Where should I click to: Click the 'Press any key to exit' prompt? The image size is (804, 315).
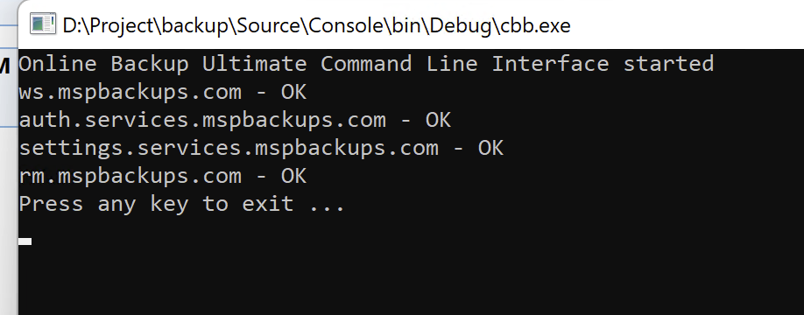(x=182, y=205)
